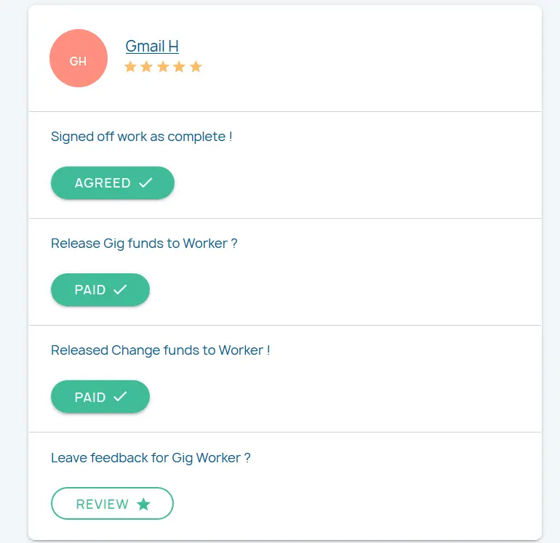Click the first rating star

(x=131, y=67)
